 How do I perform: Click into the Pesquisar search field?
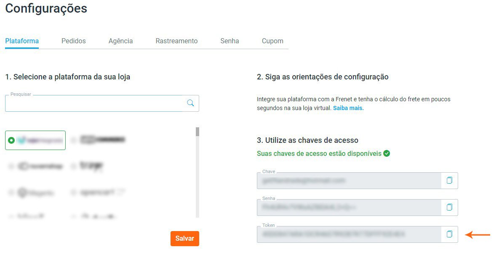102,103
